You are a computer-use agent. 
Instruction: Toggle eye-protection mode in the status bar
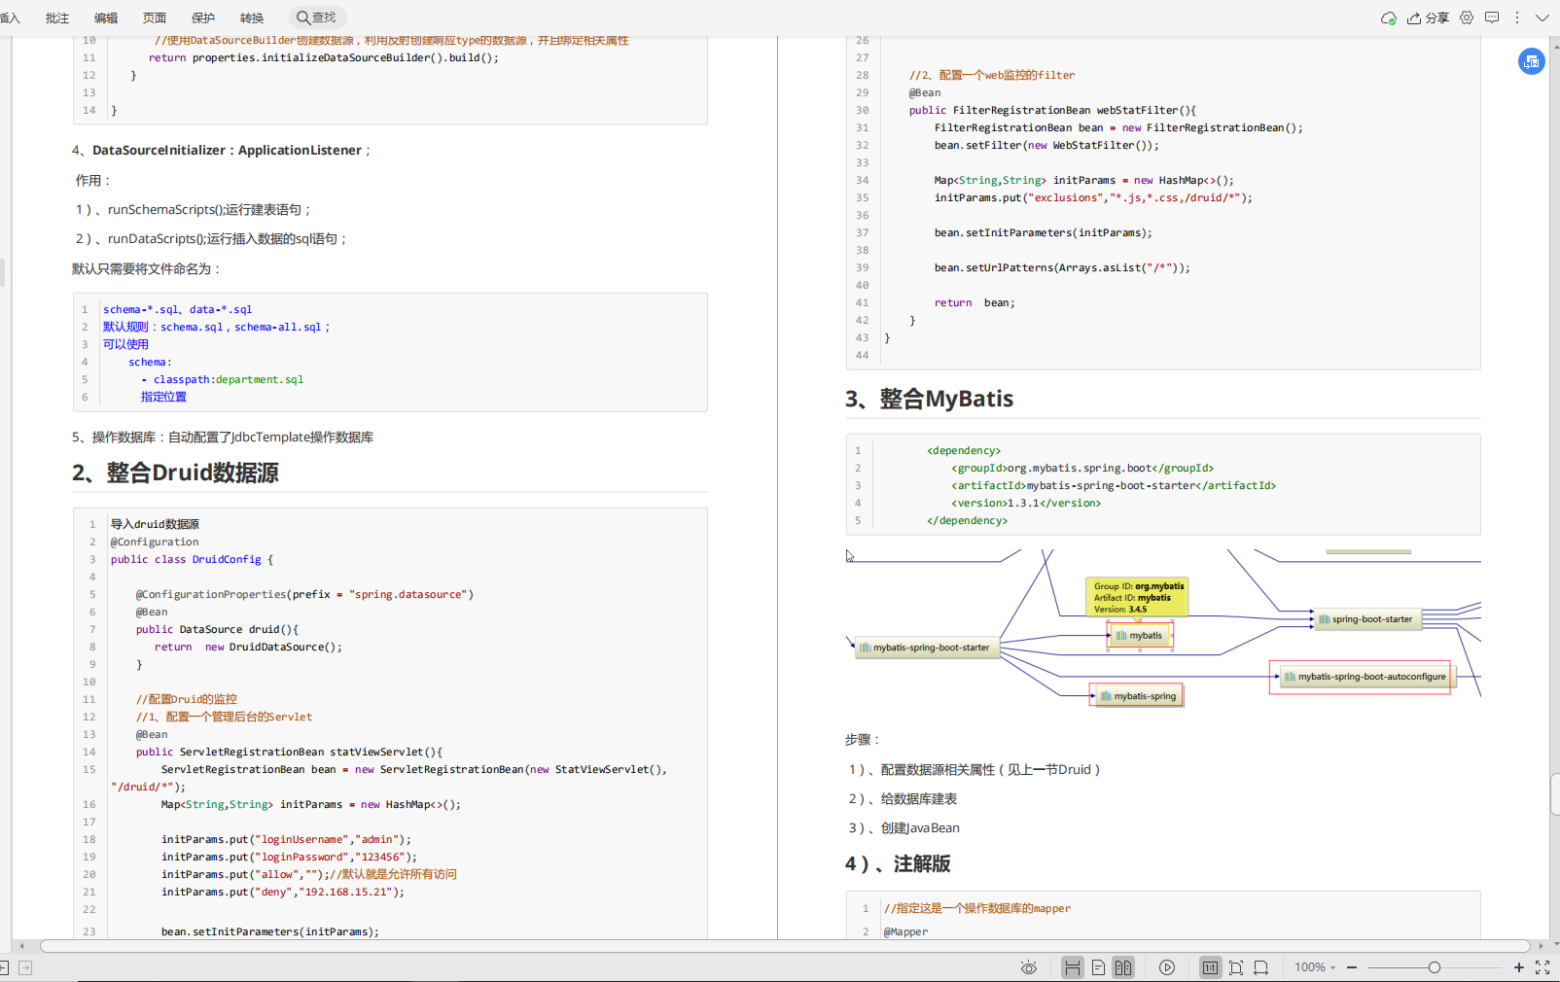point(1029,967)
